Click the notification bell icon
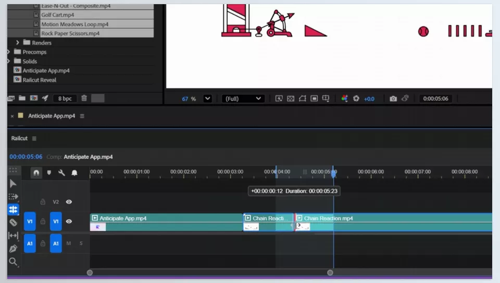Screen dimensions: 500x283 click(74, 173)
